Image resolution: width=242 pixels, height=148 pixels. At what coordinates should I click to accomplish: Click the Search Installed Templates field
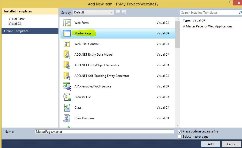209,13
